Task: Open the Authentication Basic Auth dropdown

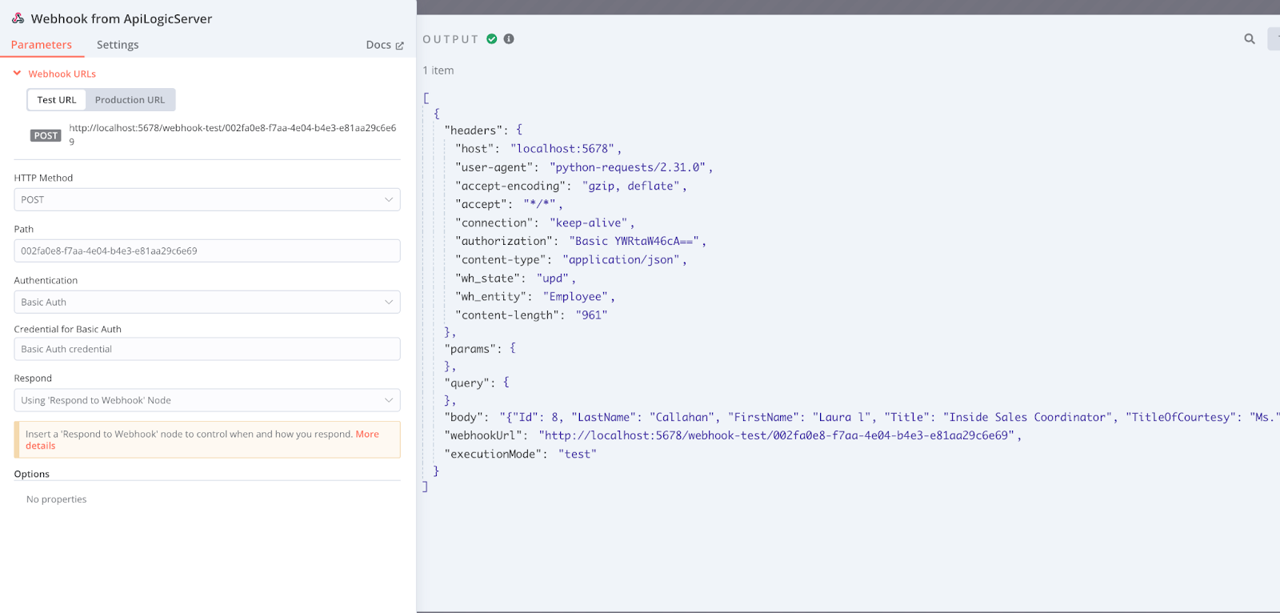Action: point(207,302)
